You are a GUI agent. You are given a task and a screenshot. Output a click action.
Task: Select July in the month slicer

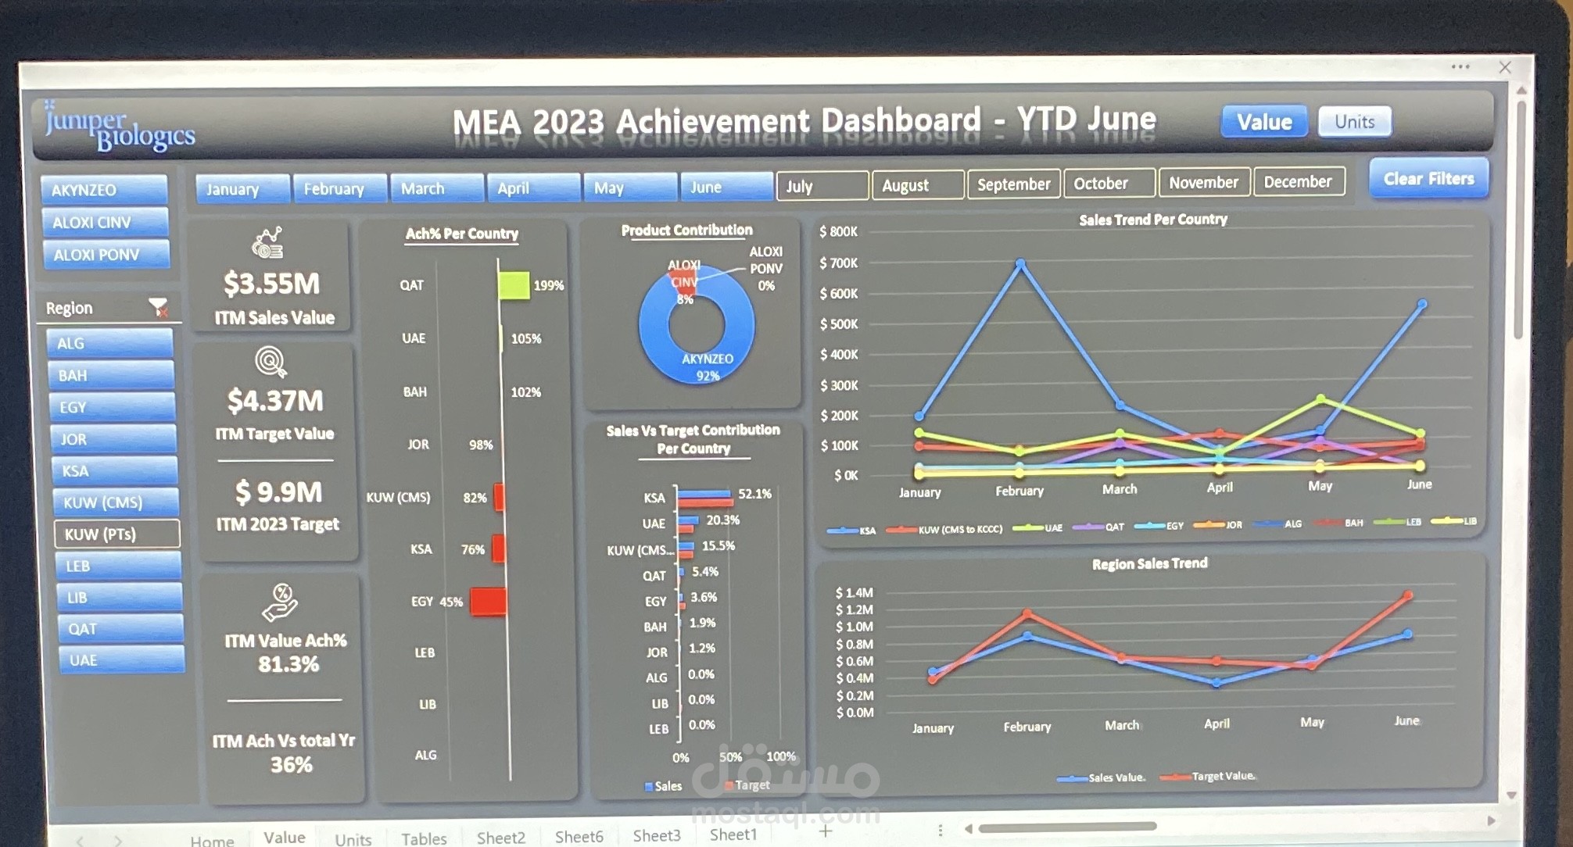[x=822, y=186]
